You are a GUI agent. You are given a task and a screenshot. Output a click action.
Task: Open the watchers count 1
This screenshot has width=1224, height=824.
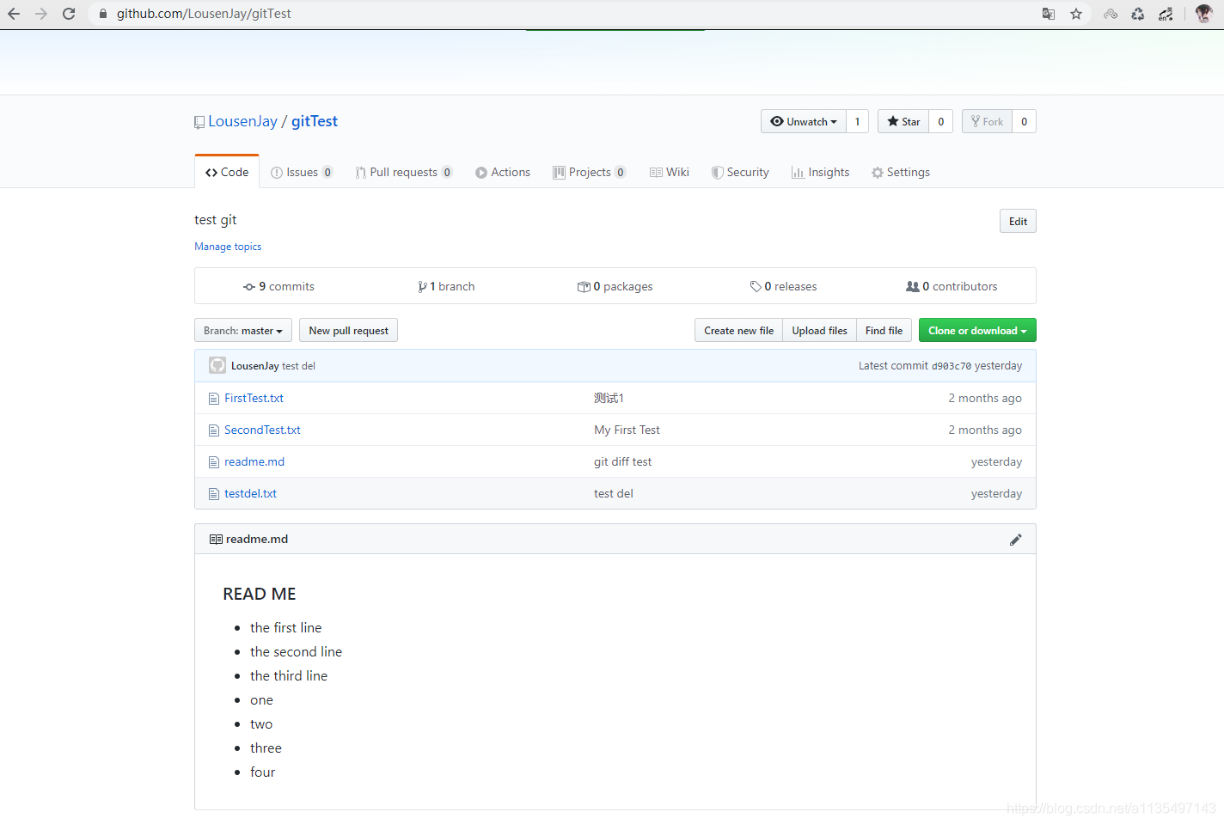coord(857,121)
